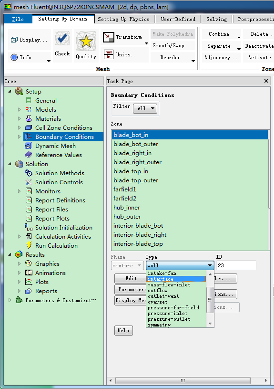Viewport: 274px width, 389px height.
Task: Open Dynamic Mesh in the tree
Action: 55,146
